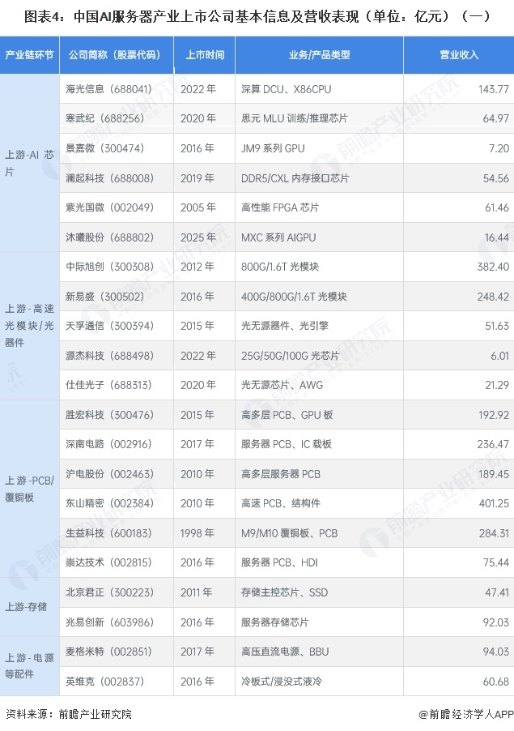The image size is (514, 731).
Task: Click the 上游-PCB/覆铜板 category cell
Action: tap(29, 489)
